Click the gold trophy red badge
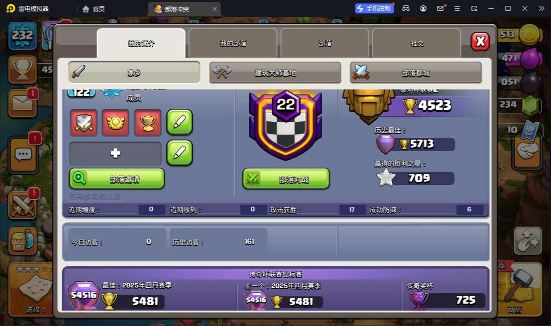The width and height of the screenshot is (551, 326). coord(148,122)
